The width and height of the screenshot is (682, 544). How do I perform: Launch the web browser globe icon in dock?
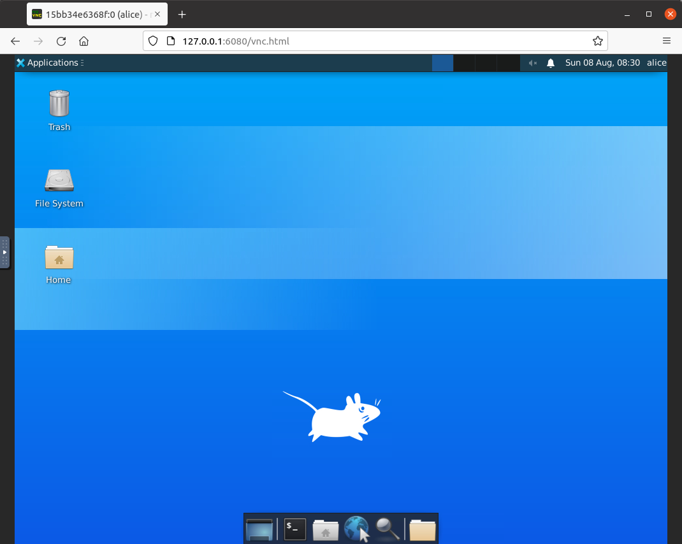click(356, 529)
